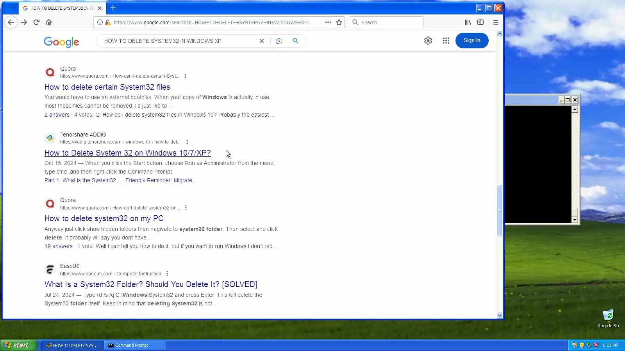Toggle the Firefox sidebar view

point(480,22)
